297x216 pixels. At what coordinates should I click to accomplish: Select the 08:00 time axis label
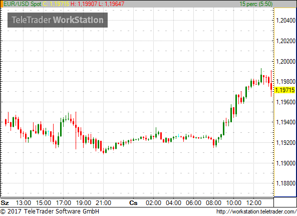213,203
